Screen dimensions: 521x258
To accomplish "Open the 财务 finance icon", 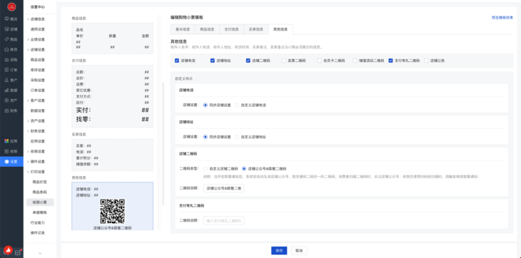I will 6,110.
